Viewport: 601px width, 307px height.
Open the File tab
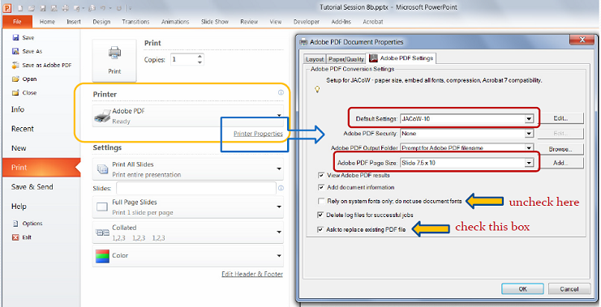[x=17, y=22]
